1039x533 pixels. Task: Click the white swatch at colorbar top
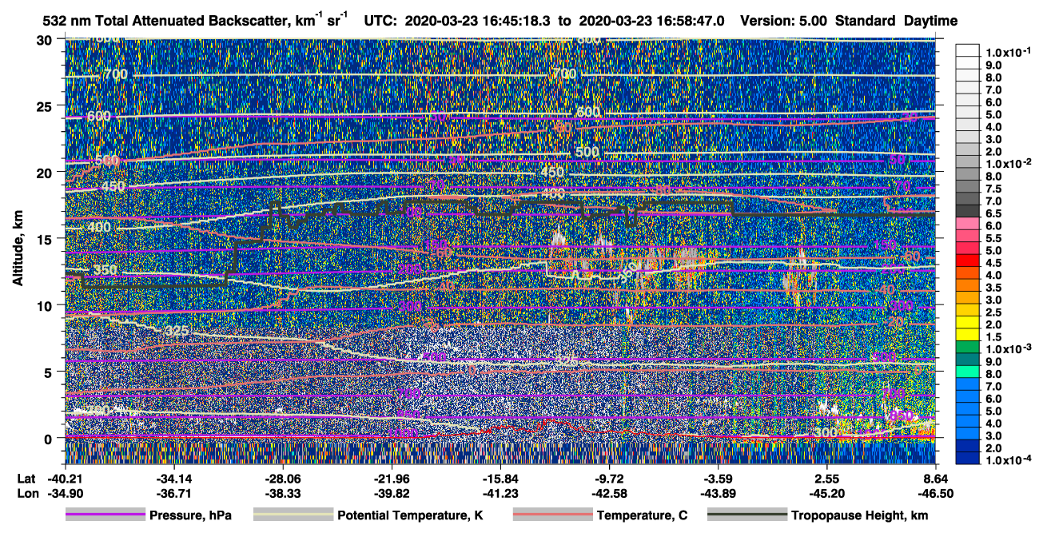pyautogui.click(x=968, y=50)
